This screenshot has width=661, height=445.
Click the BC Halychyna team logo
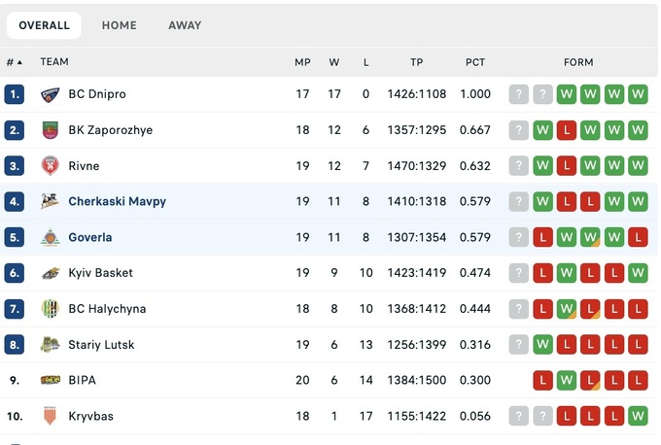pyautogui.click(x=51, y=309)
